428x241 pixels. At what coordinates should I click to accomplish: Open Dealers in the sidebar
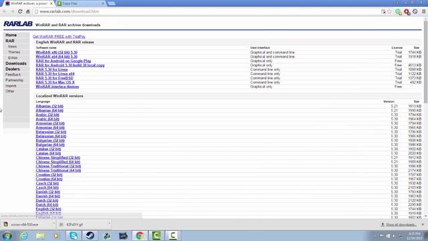tap(13, 69)
